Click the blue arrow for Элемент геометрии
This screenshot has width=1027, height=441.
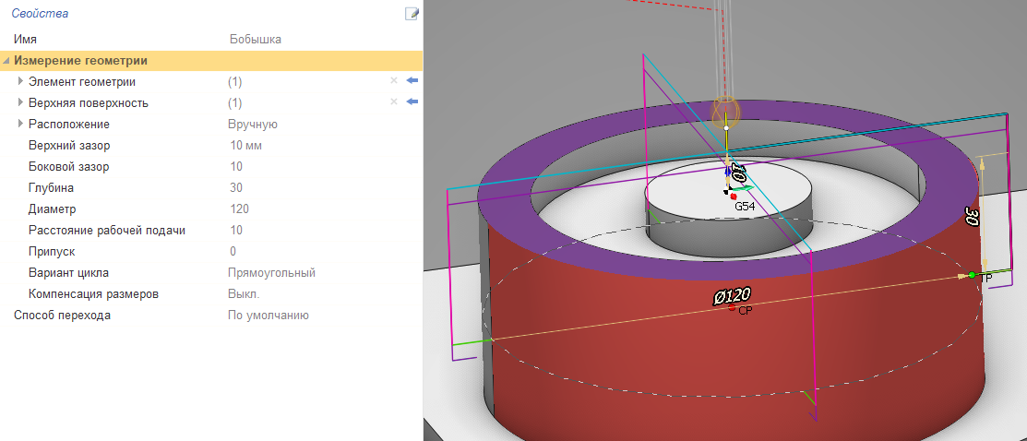[x=412, y=81]
